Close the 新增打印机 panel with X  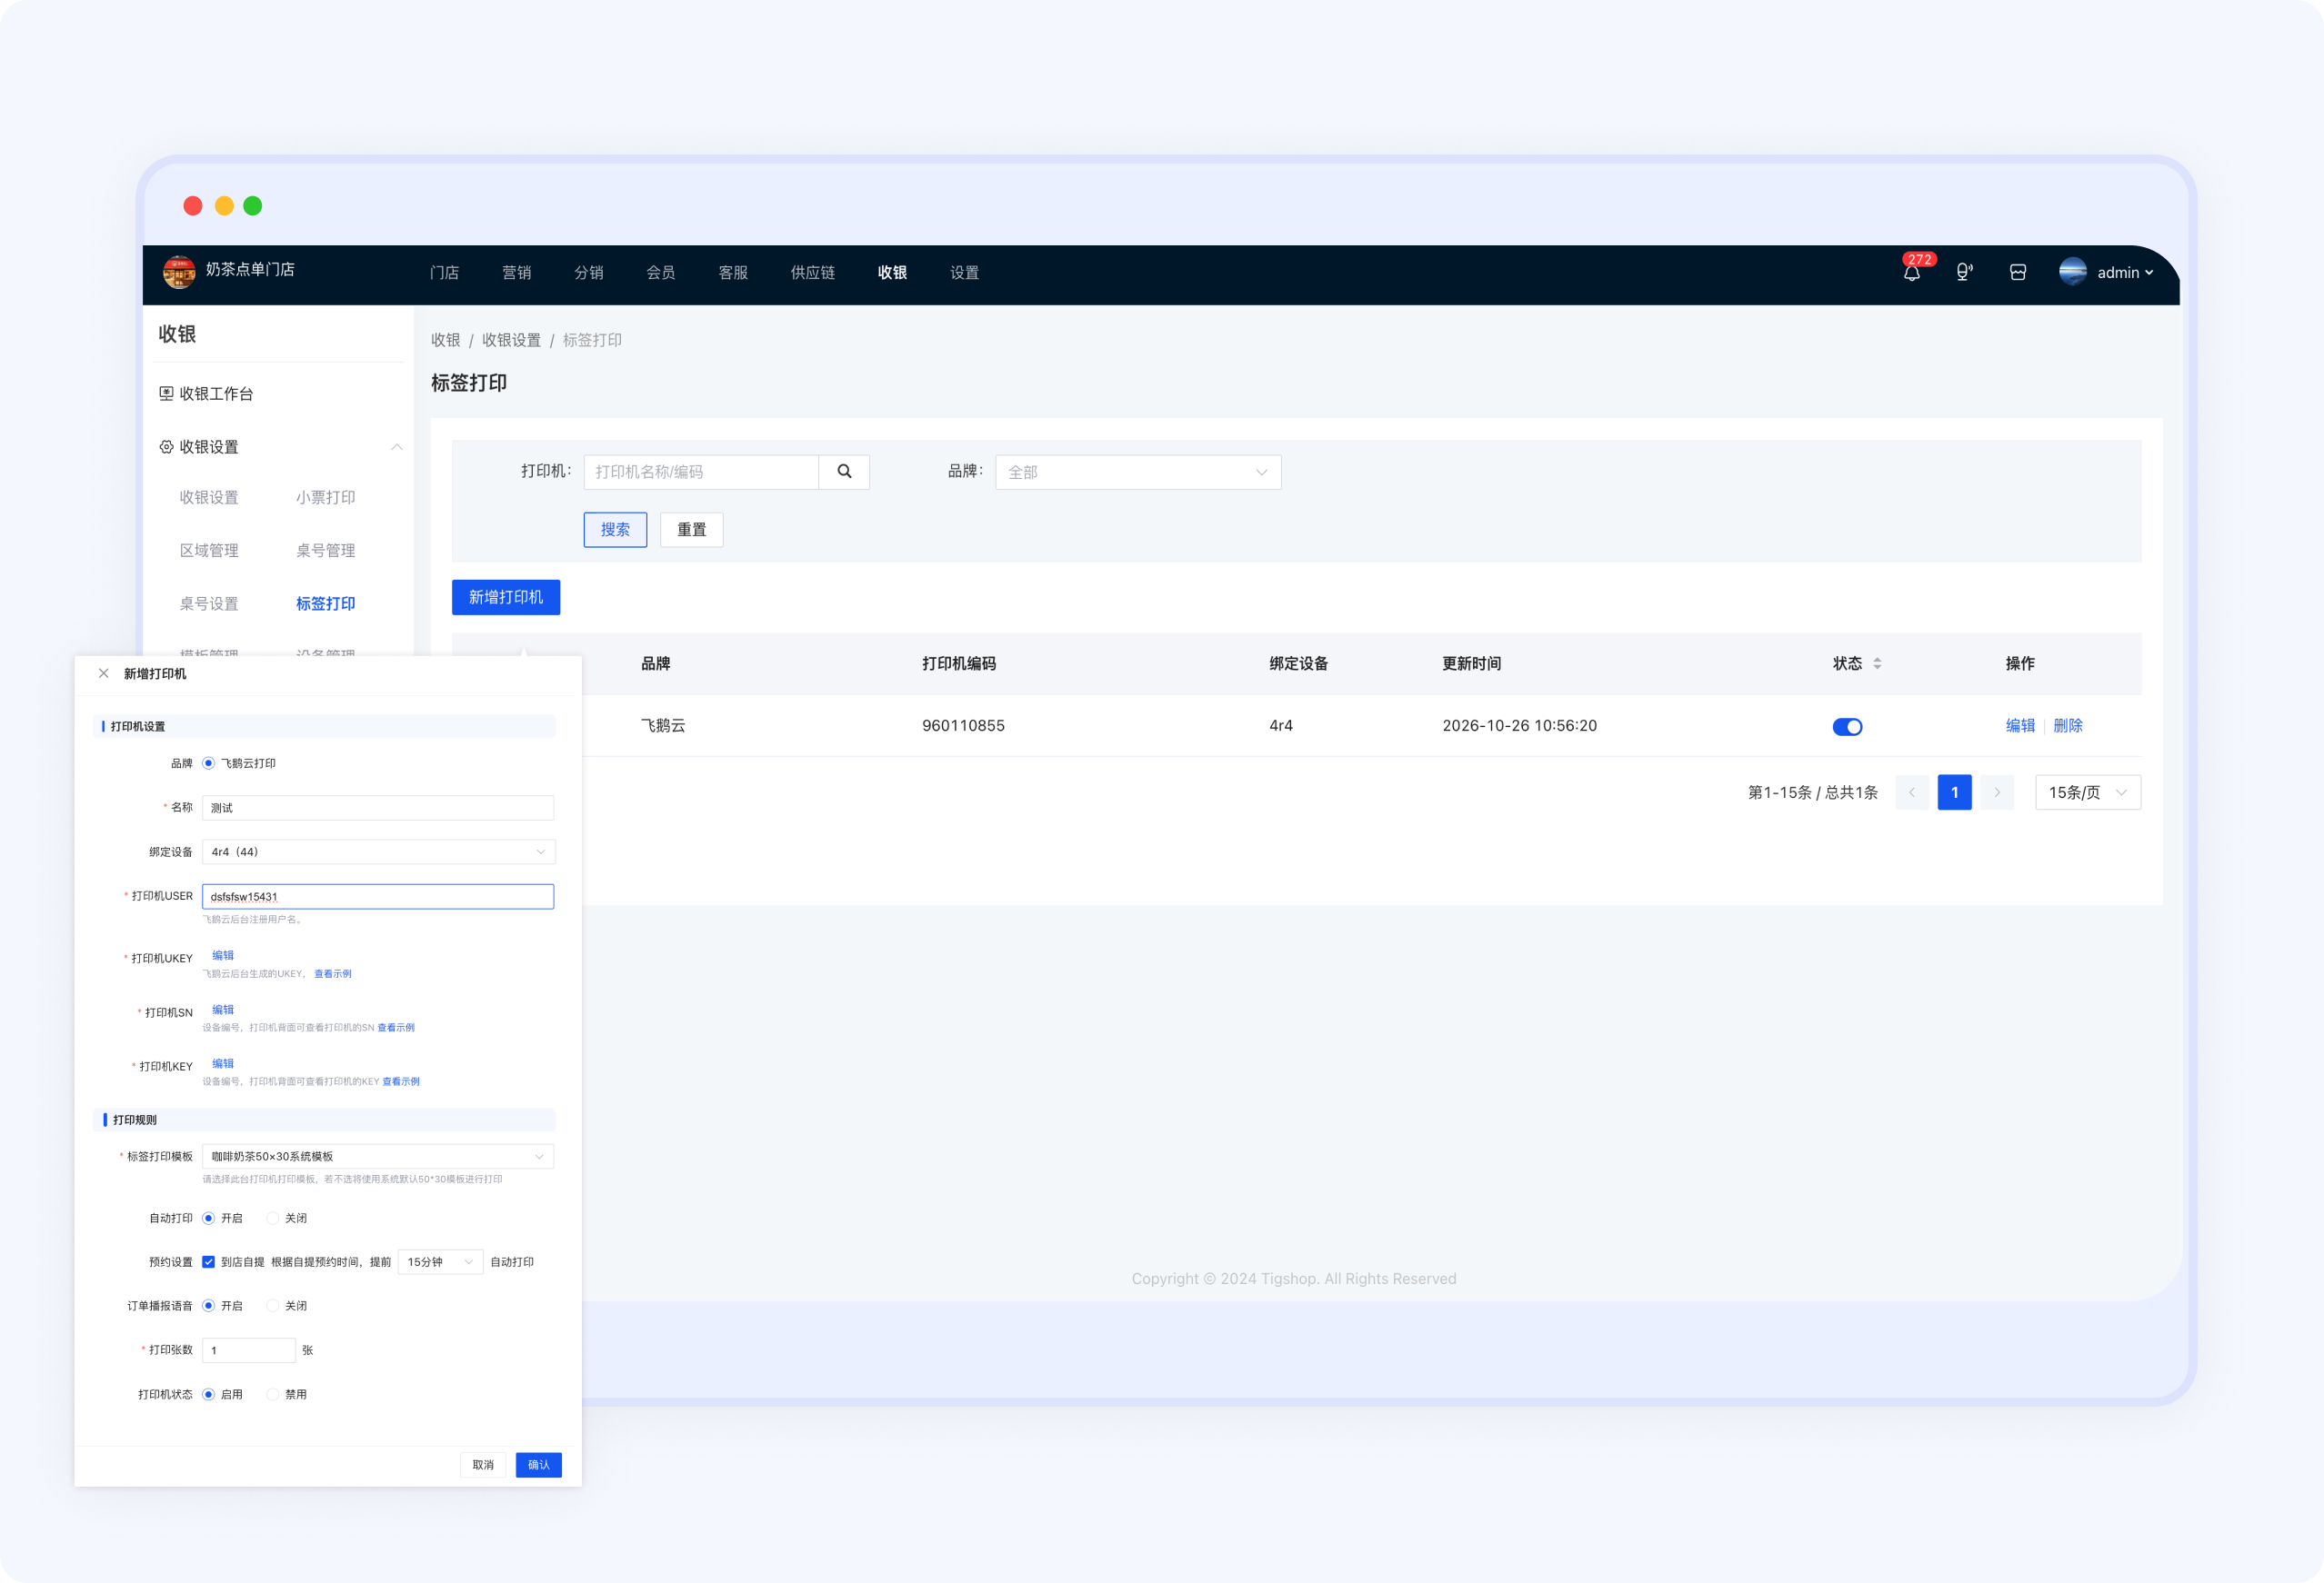click(104, 673)
